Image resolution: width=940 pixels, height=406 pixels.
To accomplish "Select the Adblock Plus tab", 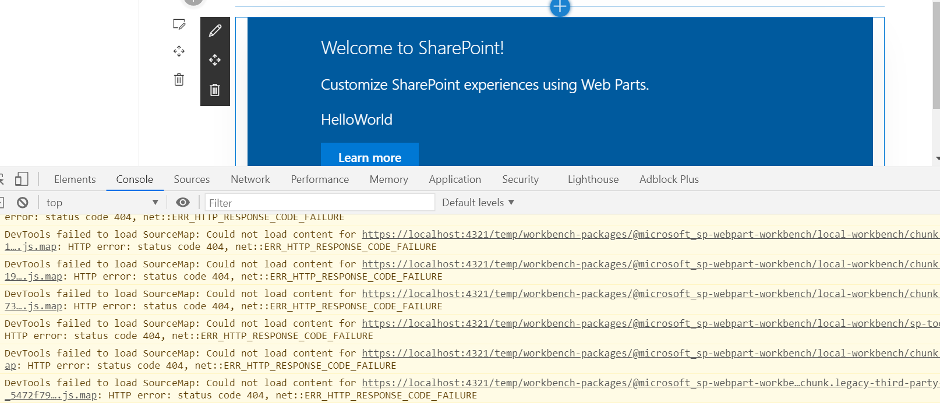I will [x=669, y=179].
